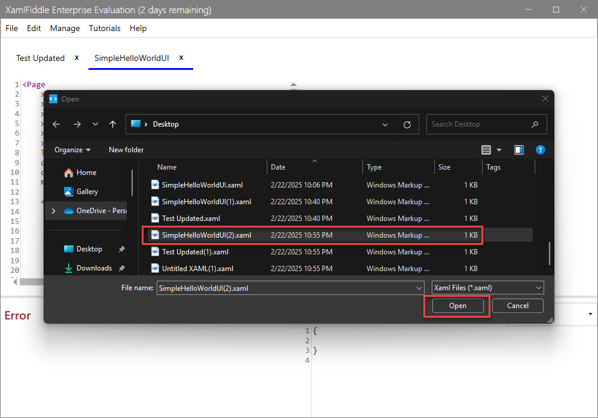This screenshot has width=598, height=418.
Task: Close the Open dialog with X
Action: coord(545,99)
